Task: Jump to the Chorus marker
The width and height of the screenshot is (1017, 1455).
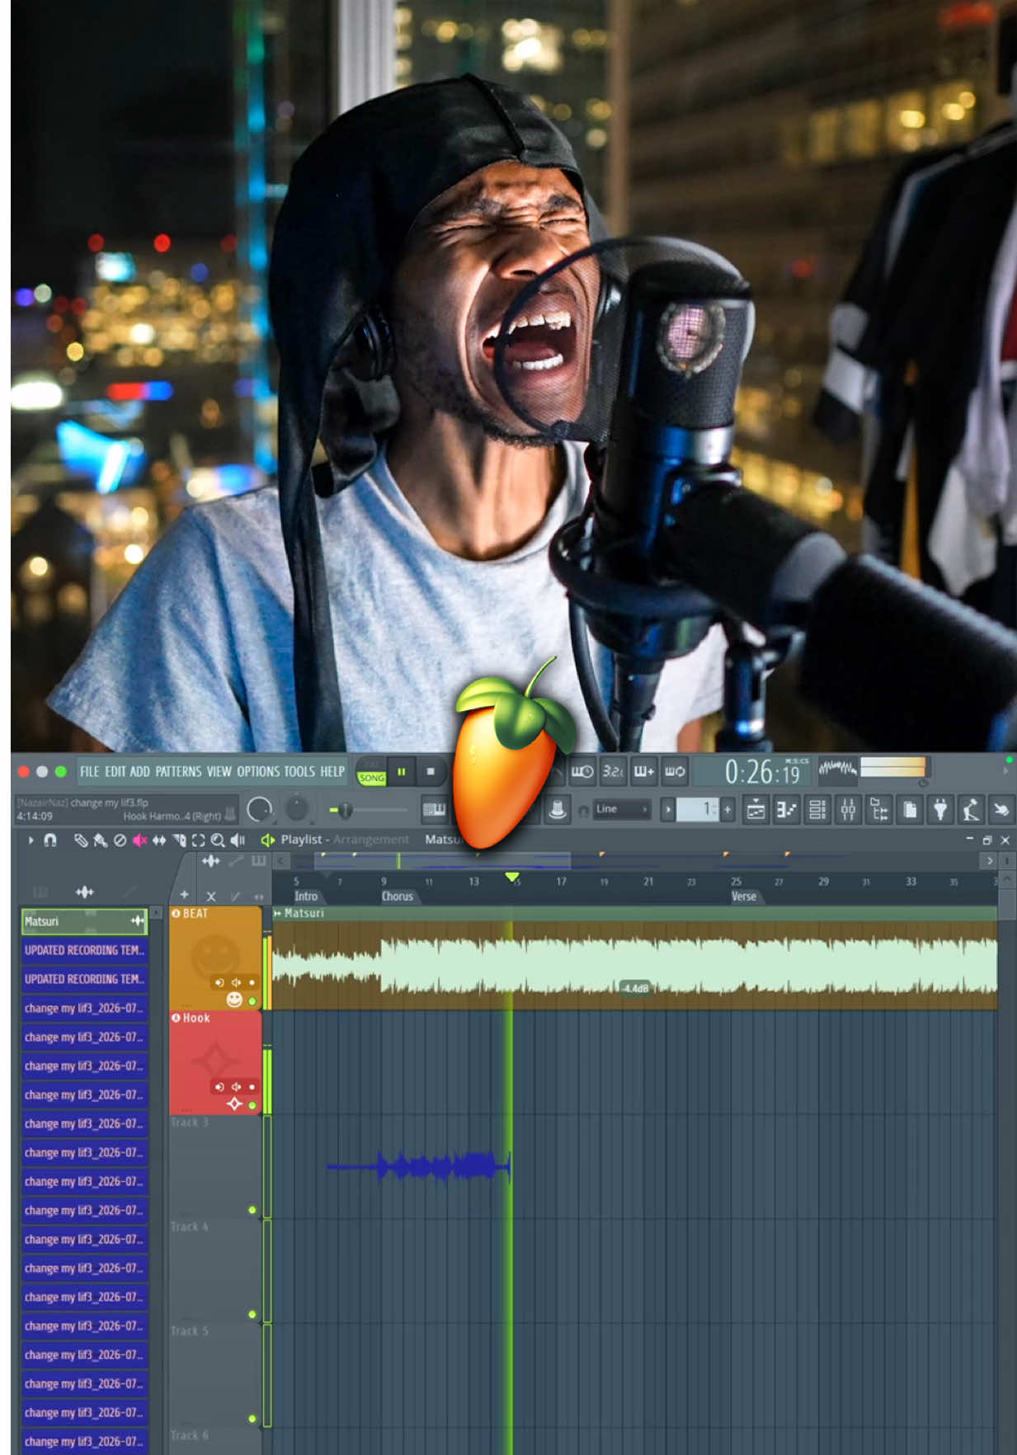Action: pyautogui.click(x=397, y=897)
